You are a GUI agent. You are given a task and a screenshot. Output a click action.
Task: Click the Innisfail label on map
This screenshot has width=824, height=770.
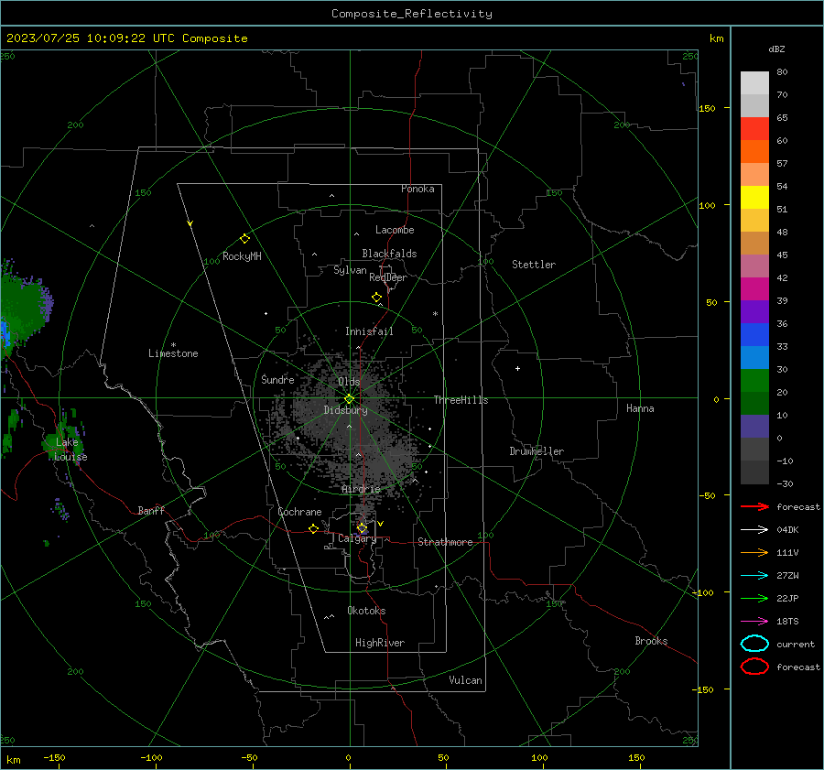point(369,331)
